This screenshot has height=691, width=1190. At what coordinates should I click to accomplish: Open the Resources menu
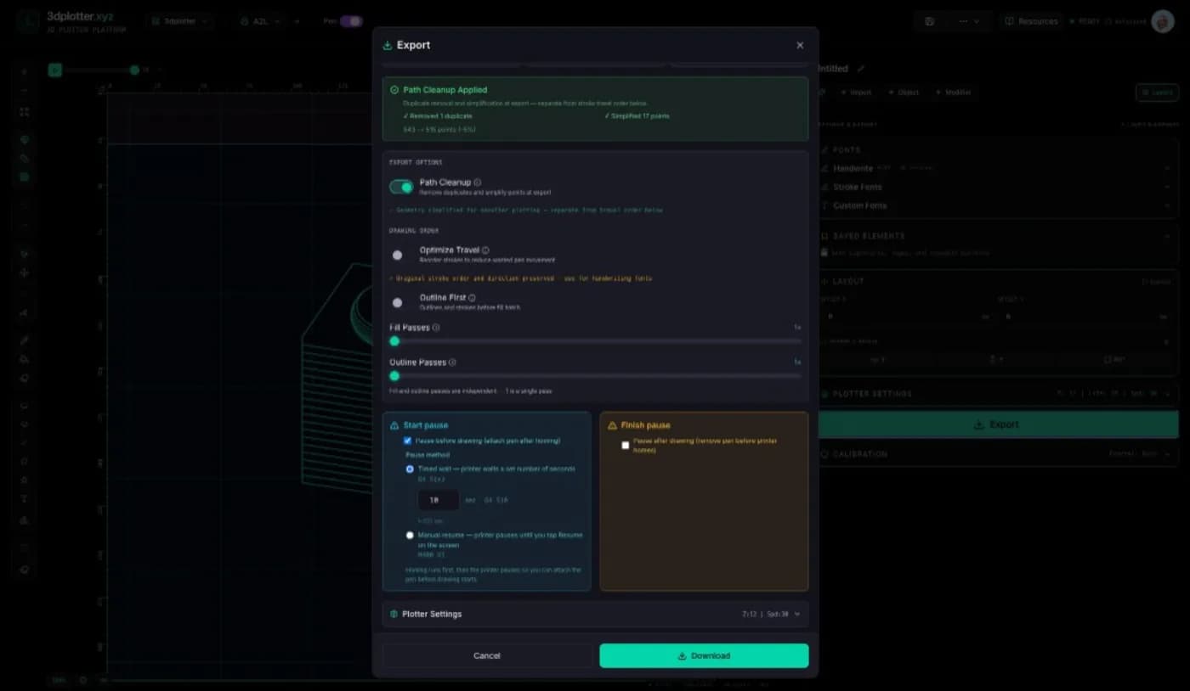(1031, 21)
